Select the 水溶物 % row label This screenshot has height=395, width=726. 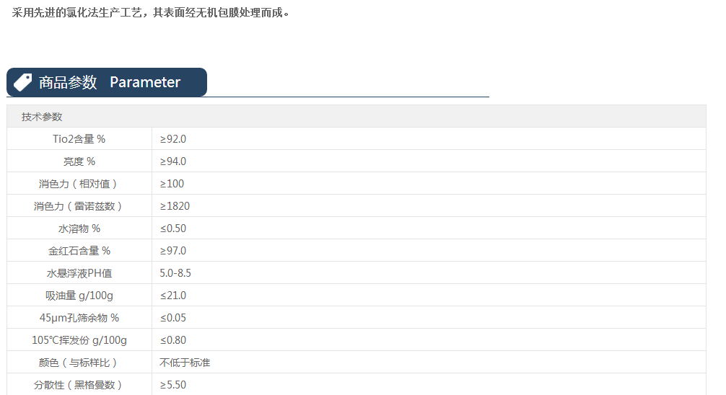[79, 228]
